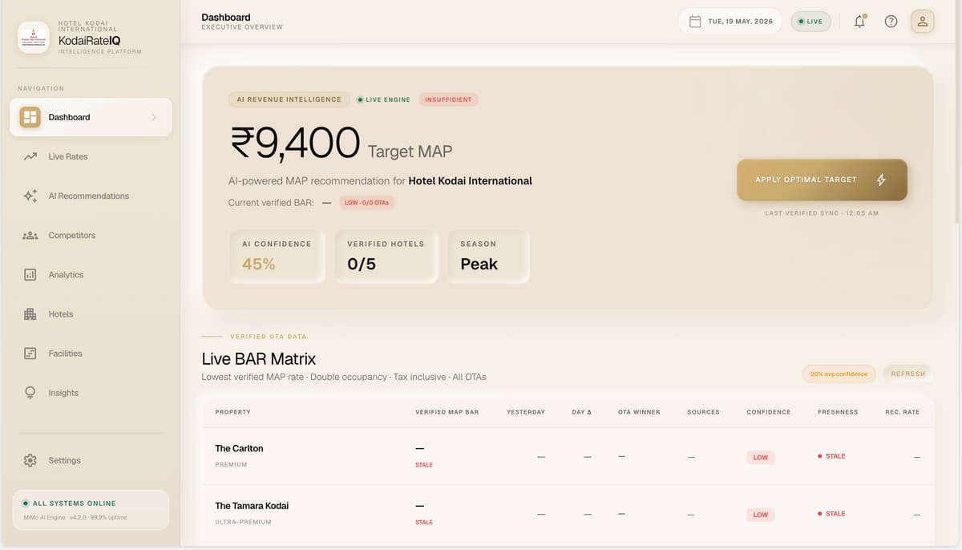Click the Live Rates trend icon
Image resolution: width=962 pixels, height=550 pixels.
30,156
